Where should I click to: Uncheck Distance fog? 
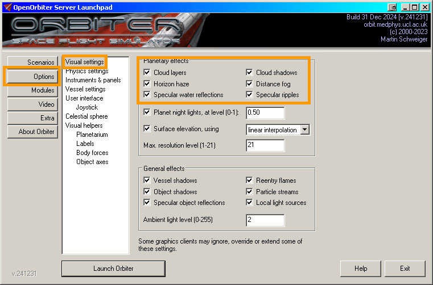click(249, 84)
